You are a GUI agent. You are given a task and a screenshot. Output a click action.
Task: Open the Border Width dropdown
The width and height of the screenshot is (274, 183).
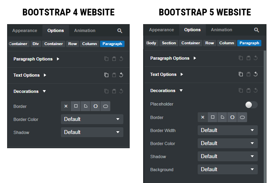(228, 130)
